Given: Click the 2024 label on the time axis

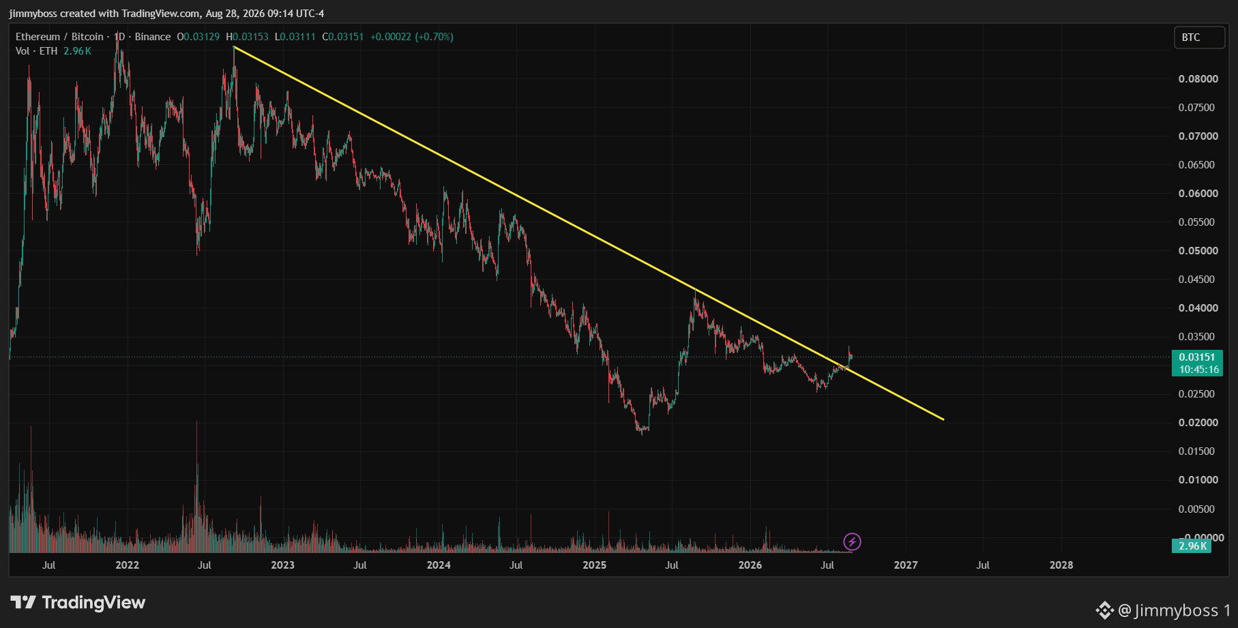Looking at the screenshot, I should coord(439,565).
